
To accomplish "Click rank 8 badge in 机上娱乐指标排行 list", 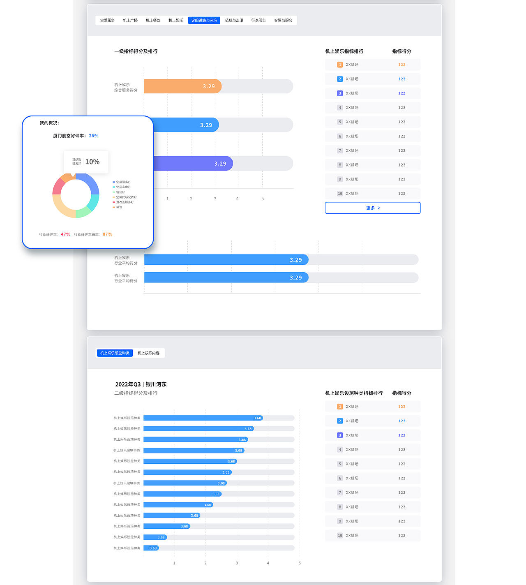I will [340, 165].
